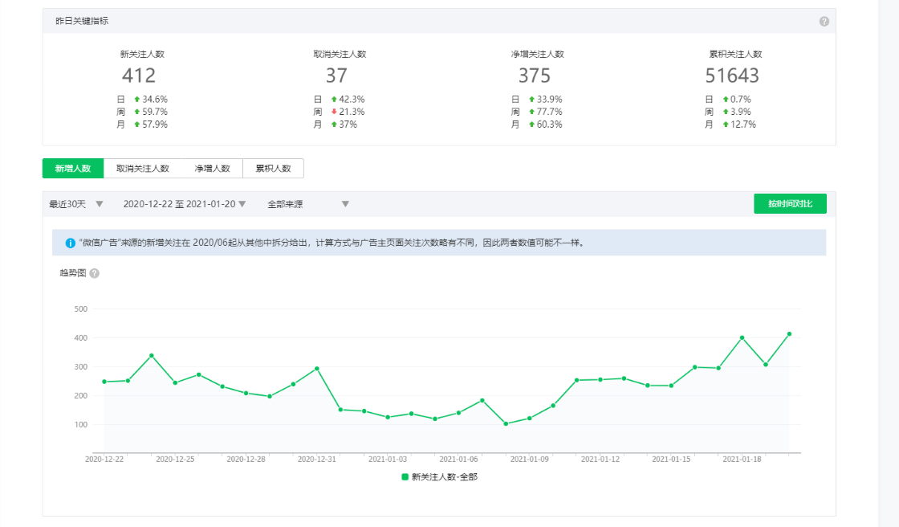Viewport: 899px width, 527px height.
Task: Click the 500 label on the y-axis
Action: click(81, 308)
